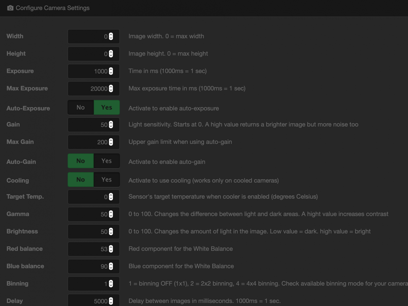Focus the Gain field showing 50
Screen dimensions: 408x306
(94, 125)
